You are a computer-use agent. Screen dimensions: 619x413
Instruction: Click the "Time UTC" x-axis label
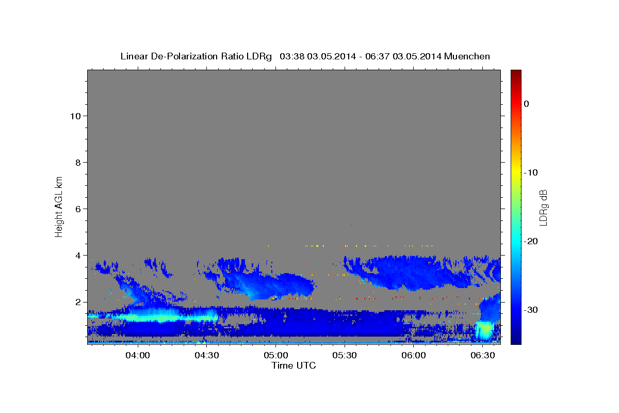point(294,366)
